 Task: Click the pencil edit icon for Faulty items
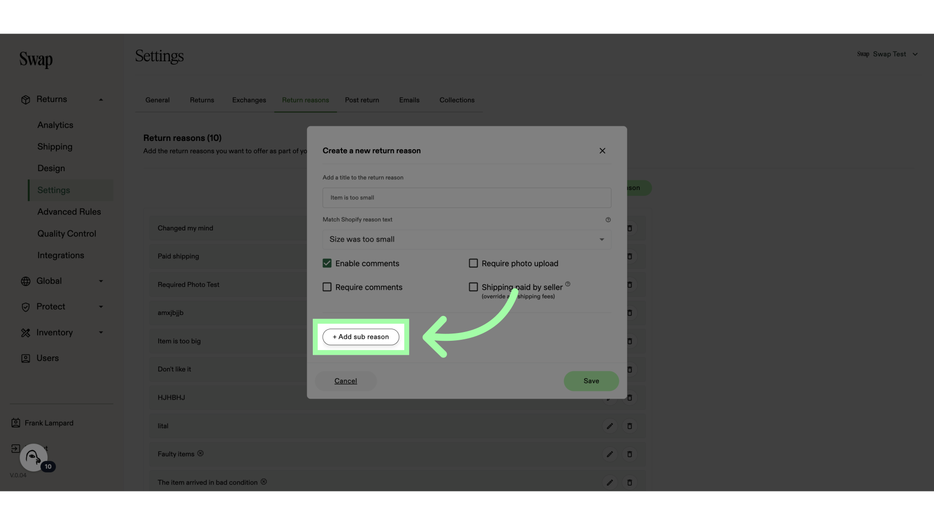pyautogui.click(x=610, y=454)
